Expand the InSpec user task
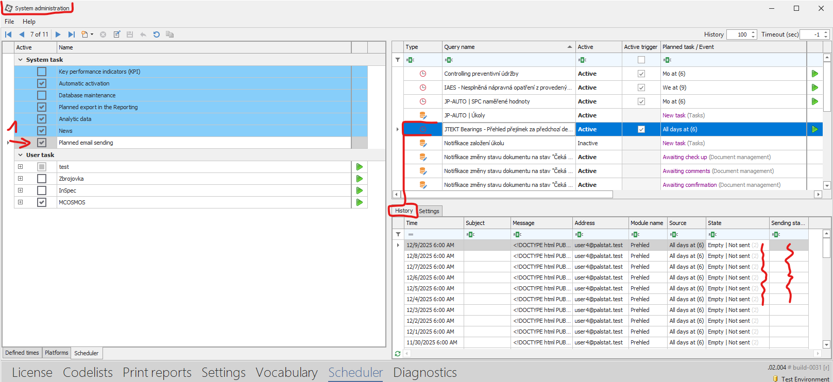This screenshot has height=382, width=833. click(21, 190)
